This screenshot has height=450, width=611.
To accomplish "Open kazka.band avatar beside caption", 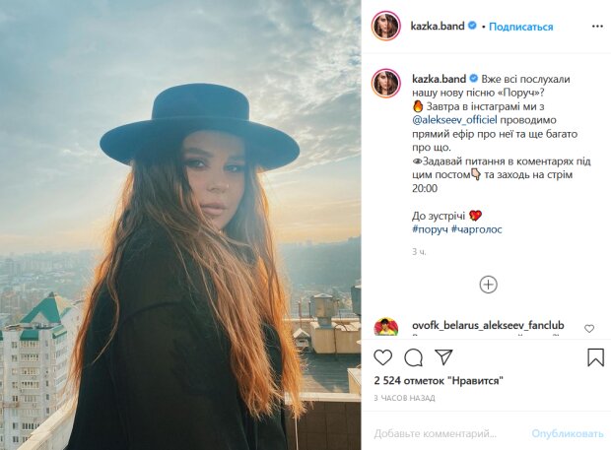I will 385,83.
